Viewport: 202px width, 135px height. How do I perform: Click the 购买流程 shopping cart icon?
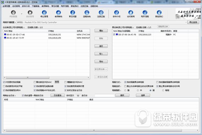pos(145,12)
